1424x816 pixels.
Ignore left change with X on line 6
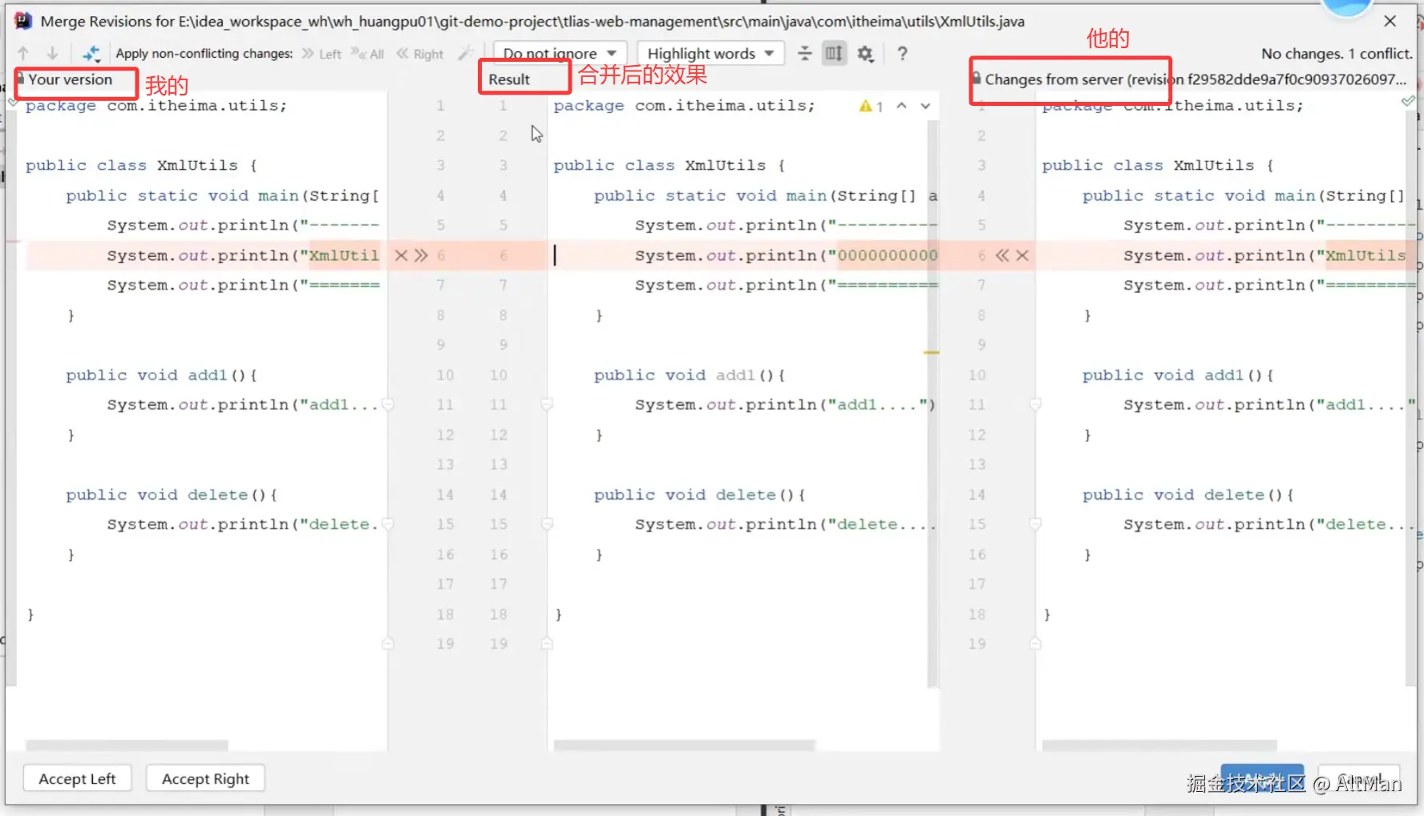pos(401,255)
